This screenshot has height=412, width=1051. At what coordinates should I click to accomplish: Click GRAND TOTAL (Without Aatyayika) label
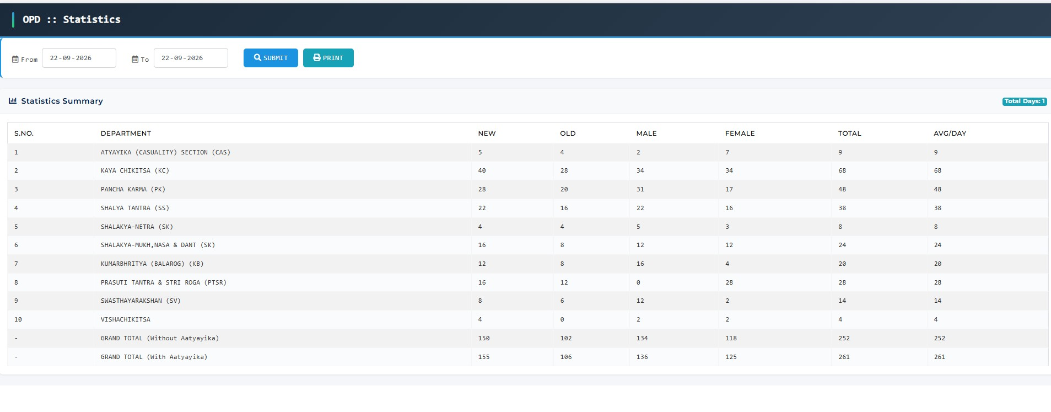click(x=160, y=338)
